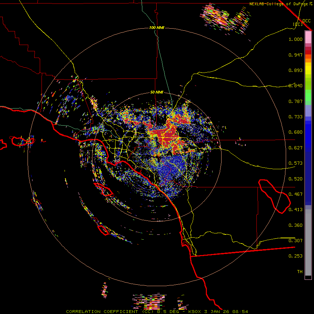Select the 0.413 scale value
Screen dimensions: 314x314
(x=296, y=210)
